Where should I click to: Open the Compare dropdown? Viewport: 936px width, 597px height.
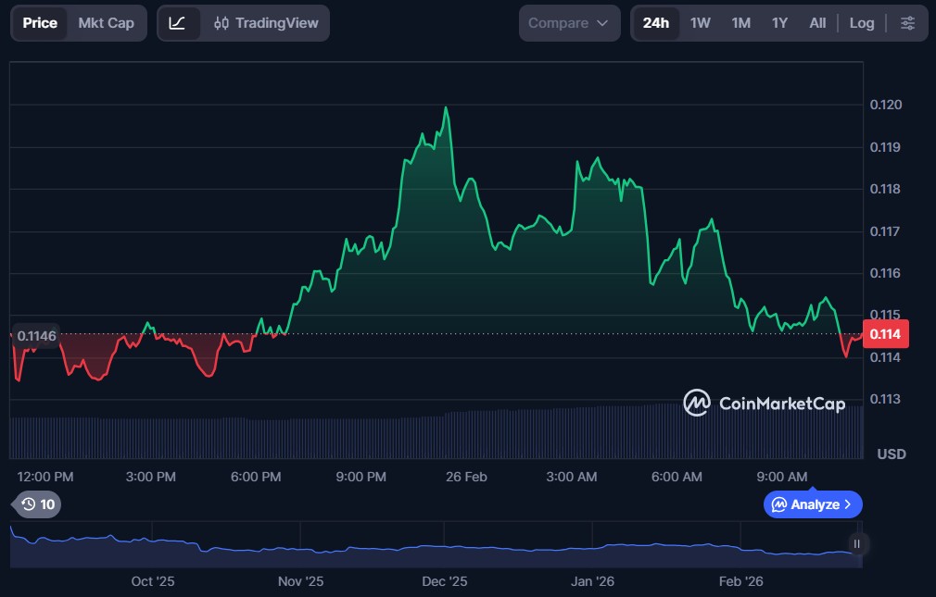[x=568, y=23]
